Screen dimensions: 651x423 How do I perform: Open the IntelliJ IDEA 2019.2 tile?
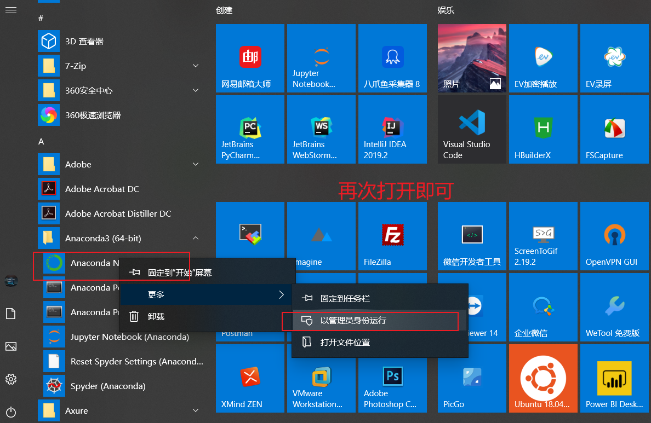pos(392,129)
